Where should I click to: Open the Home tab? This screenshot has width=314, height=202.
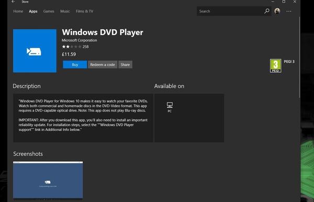click(x=18, y=11)
